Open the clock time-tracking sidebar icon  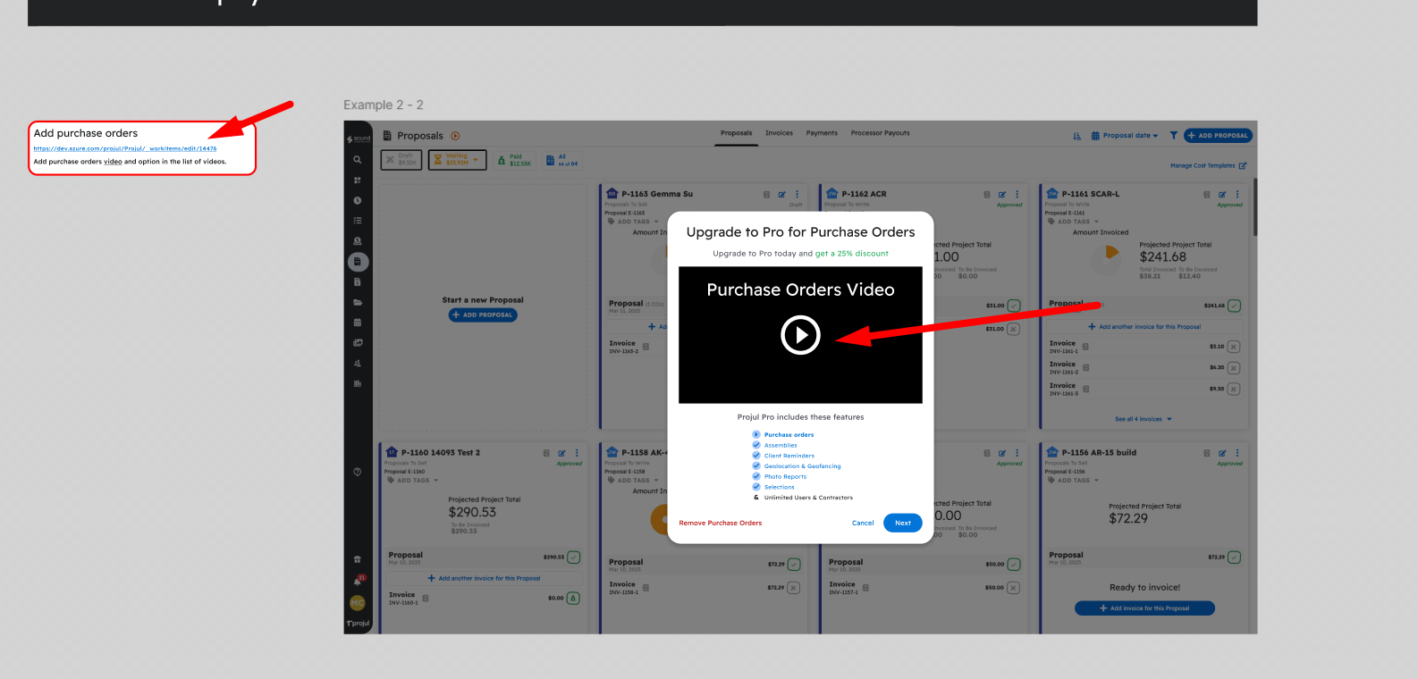coord(358,201)
